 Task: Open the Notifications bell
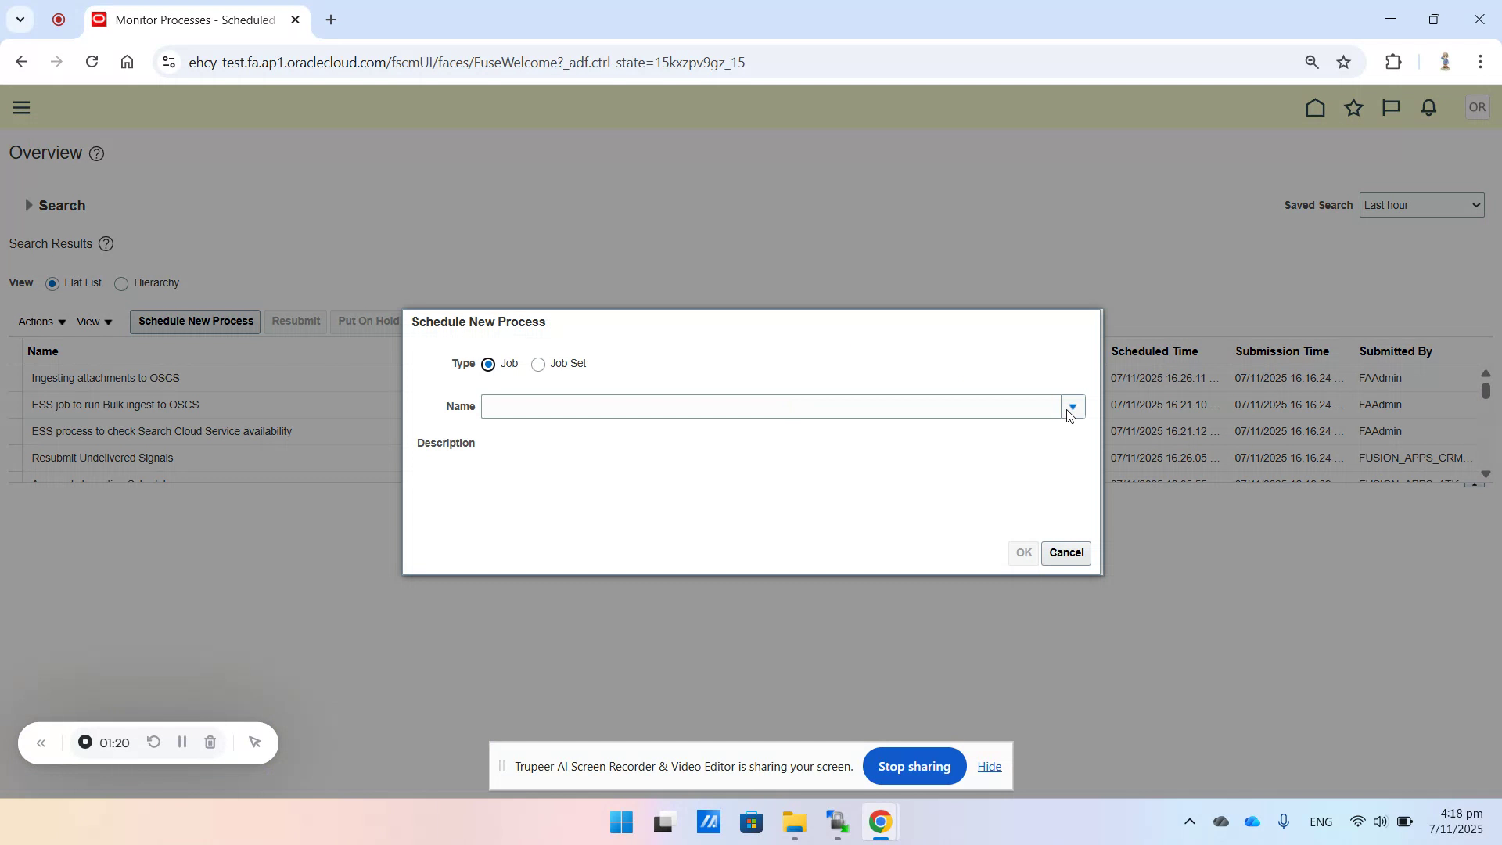coord(1428,107)
